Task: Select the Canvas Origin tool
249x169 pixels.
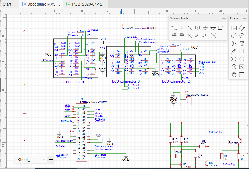Action: click(241, 74)
